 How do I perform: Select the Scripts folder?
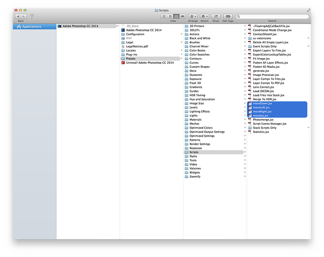[214, 152]
